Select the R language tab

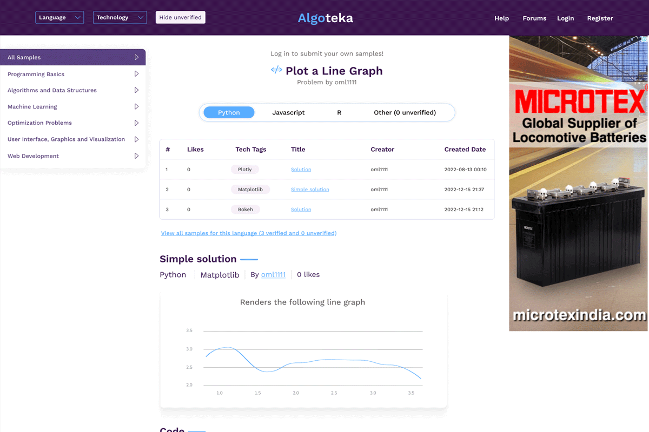339,113
